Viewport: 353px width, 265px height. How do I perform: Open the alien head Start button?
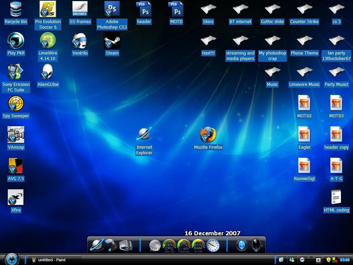(12, 259)
